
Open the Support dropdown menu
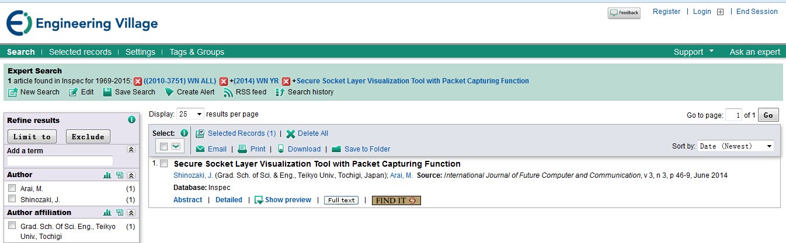click(694, 52)
